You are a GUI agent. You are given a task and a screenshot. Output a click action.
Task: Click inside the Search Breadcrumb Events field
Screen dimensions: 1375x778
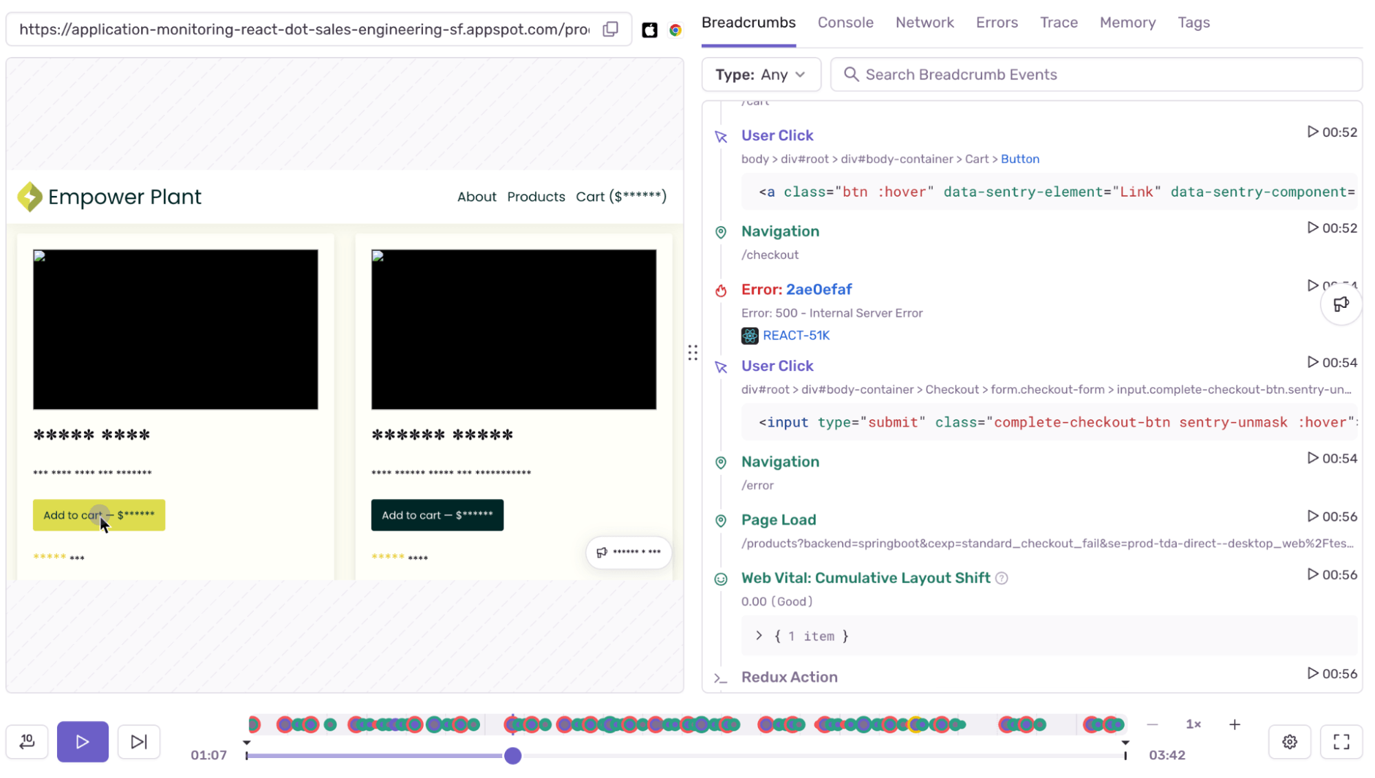click(1032, 74)
